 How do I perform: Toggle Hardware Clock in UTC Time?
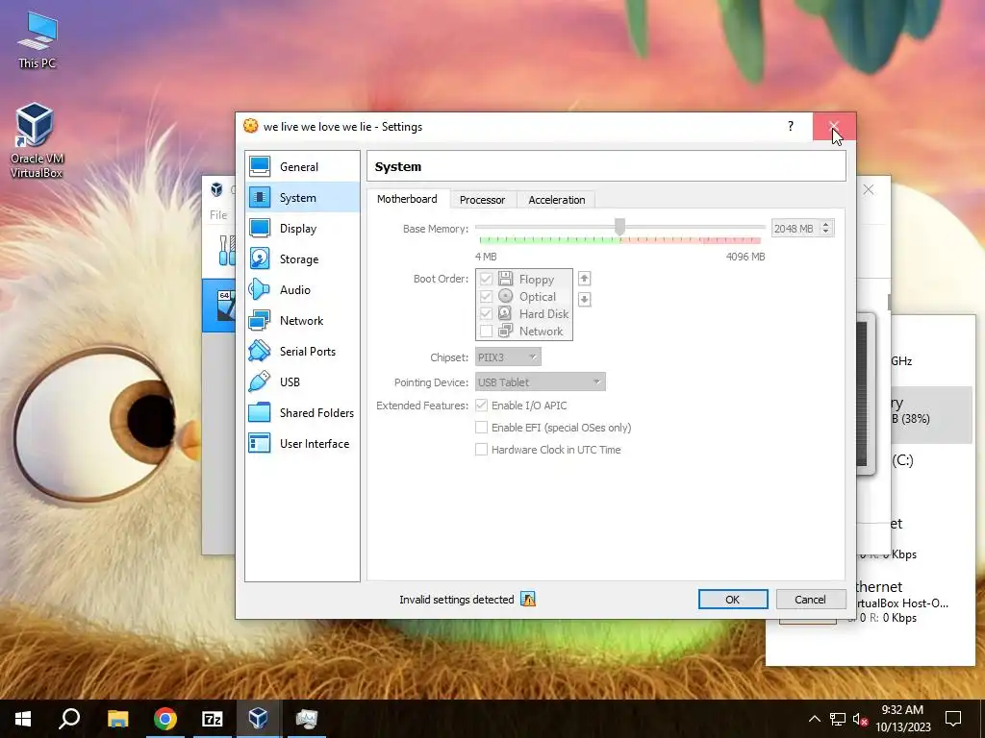point(481,450)
